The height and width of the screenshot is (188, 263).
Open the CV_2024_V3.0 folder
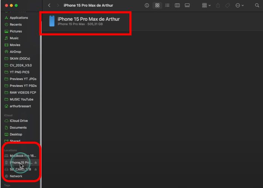(x=21, y=65)
